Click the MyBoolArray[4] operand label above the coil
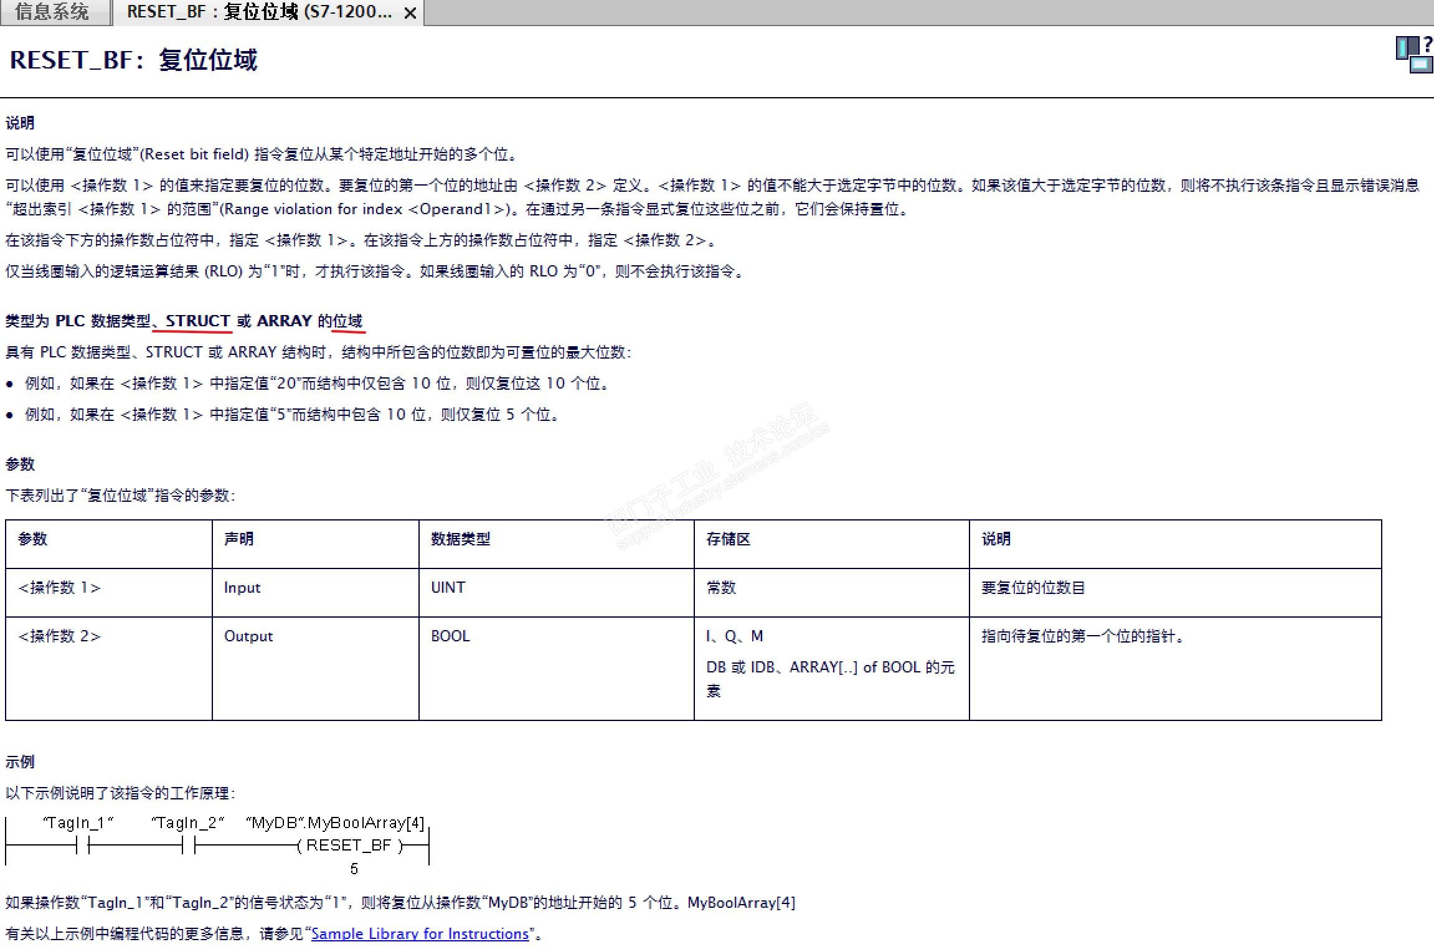This screenshot has width=1434, height=952. pyautogui.click(x=366, y=823)
